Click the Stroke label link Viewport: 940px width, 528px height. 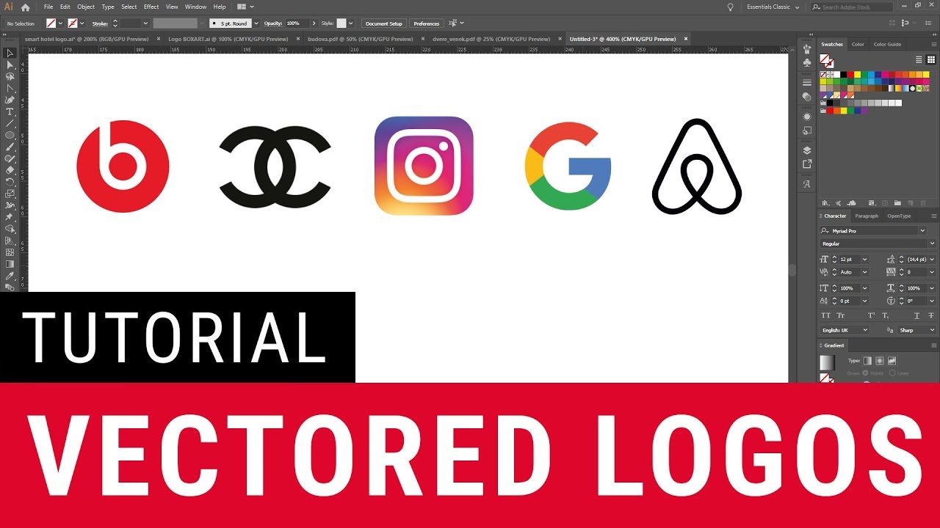coord(100,23)
